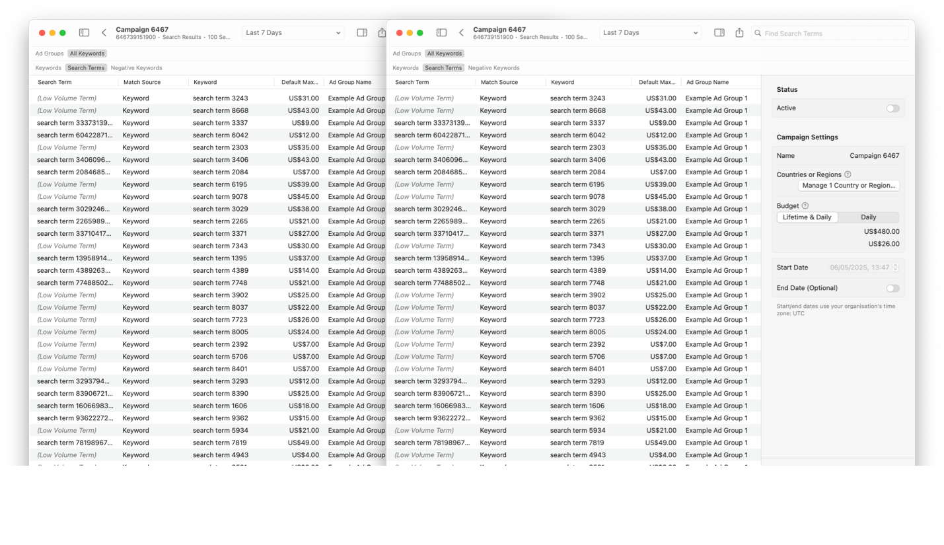Select Search Terms tab in background window
This screenshot has height=545, width=944.
(86, 68)
